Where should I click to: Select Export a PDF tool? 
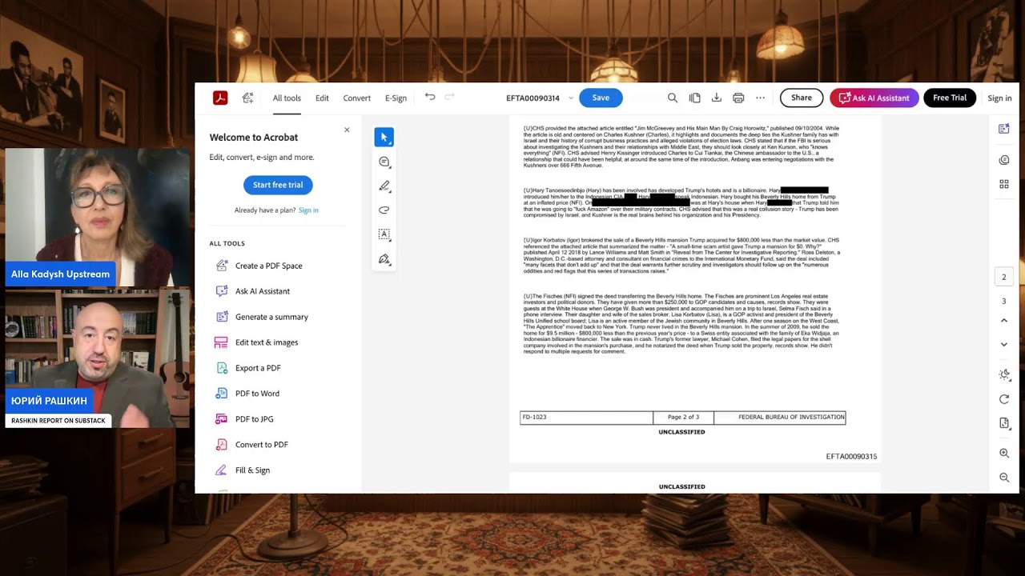pos(258,368)
